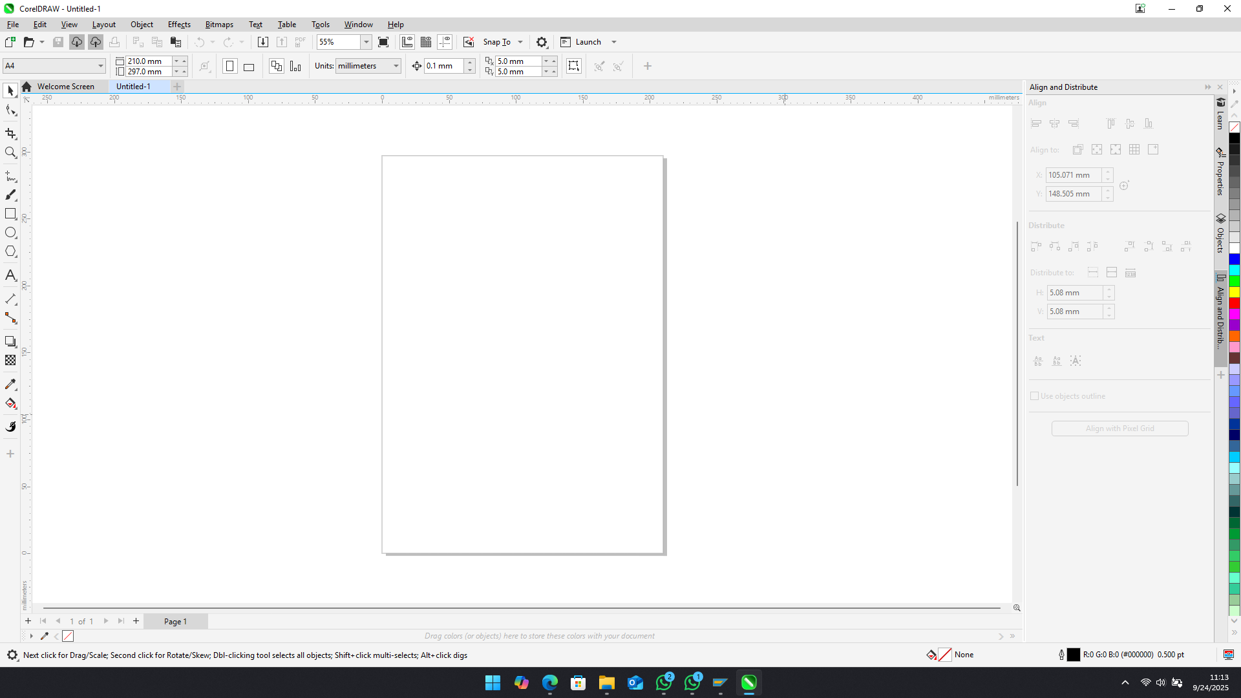Toggle the Show Grid button
The image size is (1241, 698).
pos(426,42)
